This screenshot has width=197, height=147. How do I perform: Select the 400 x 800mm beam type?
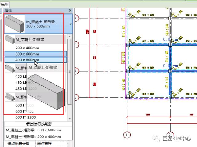tap(36, 60)
